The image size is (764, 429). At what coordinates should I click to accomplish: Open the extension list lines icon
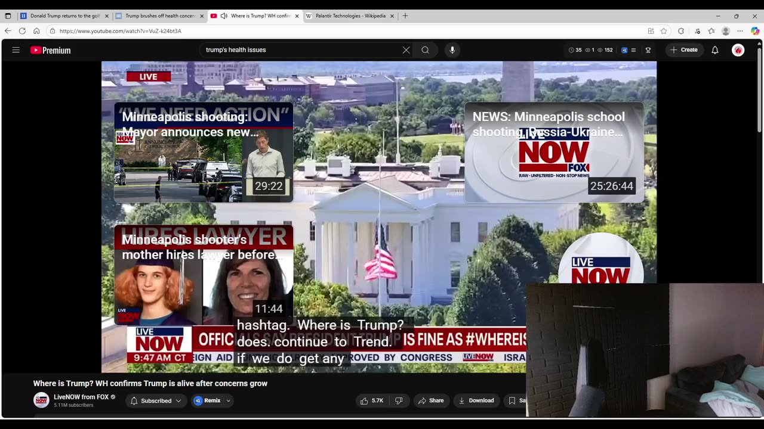pyautogui.click(x=633, y=50)
